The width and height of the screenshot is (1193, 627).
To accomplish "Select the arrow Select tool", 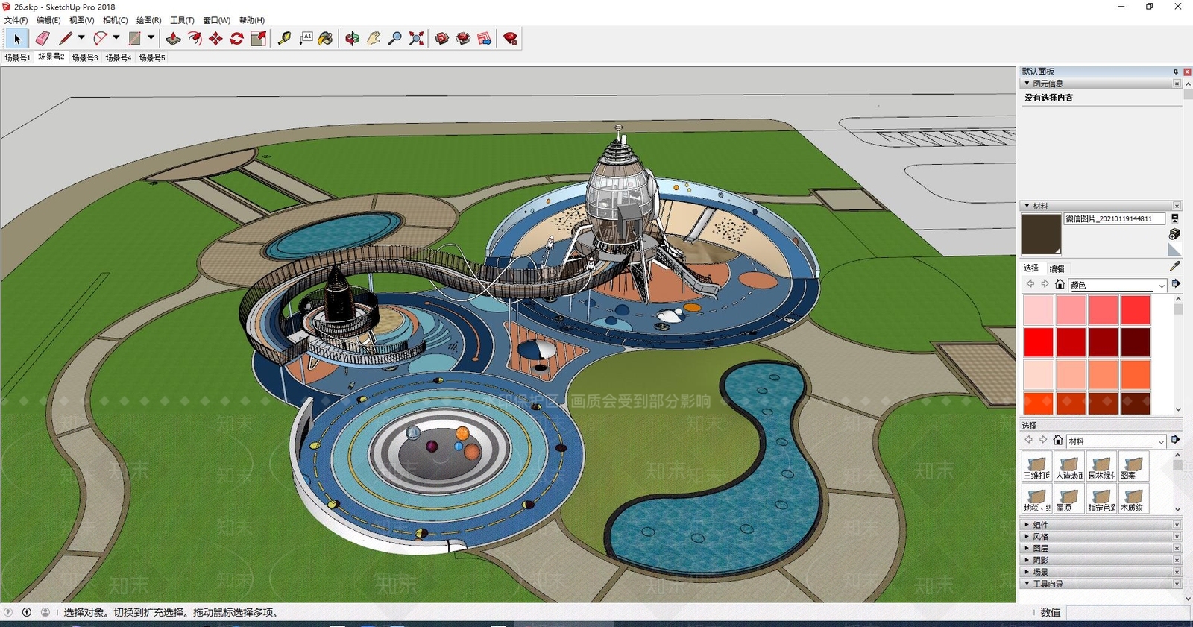I will (17, 39).
